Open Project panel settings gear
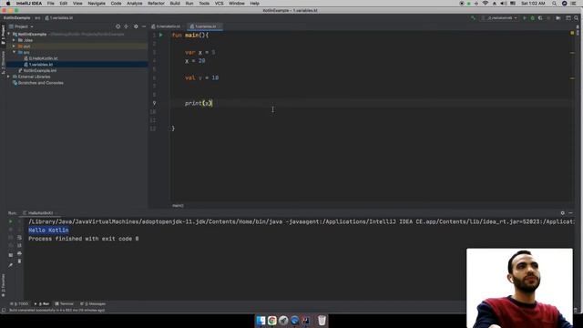This screenshot has height=328, width=583. coord(136,26)
